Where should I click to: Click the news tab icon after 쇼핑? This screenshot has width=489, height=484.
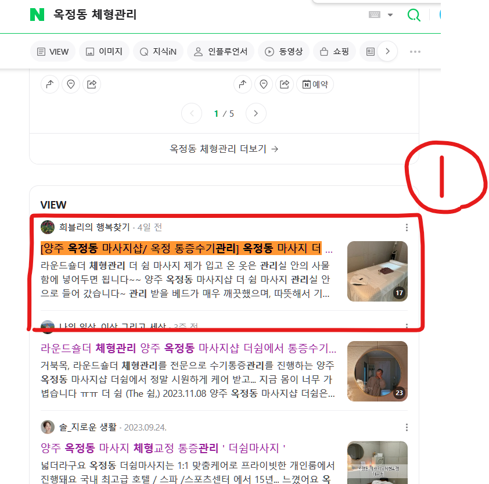[370, 52]
